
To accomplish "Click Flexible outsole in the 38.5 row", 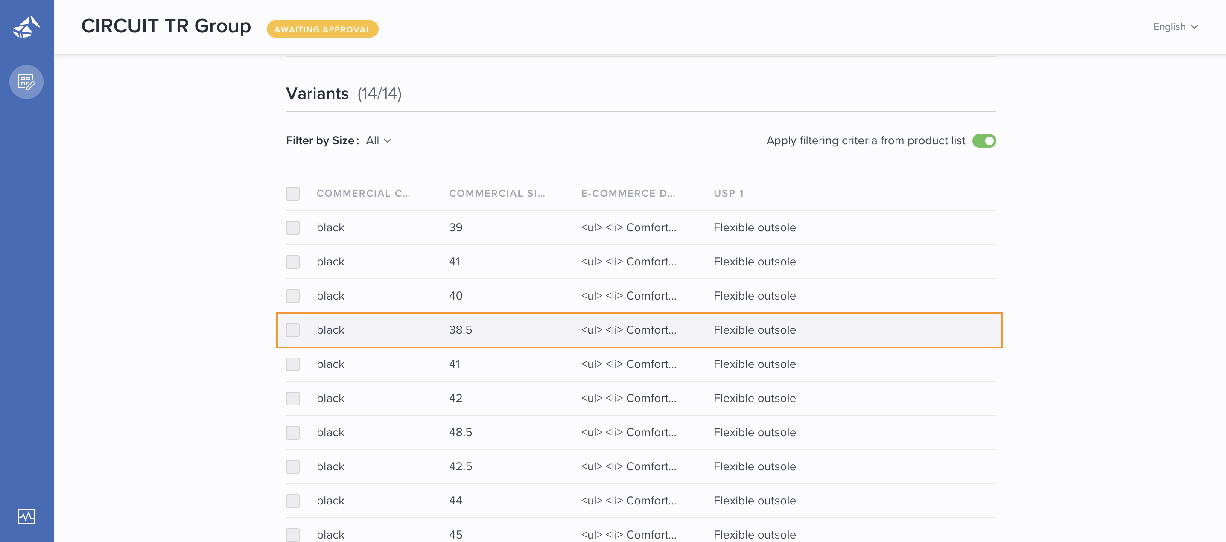I will pyautogui.click(x=754, y=330).
